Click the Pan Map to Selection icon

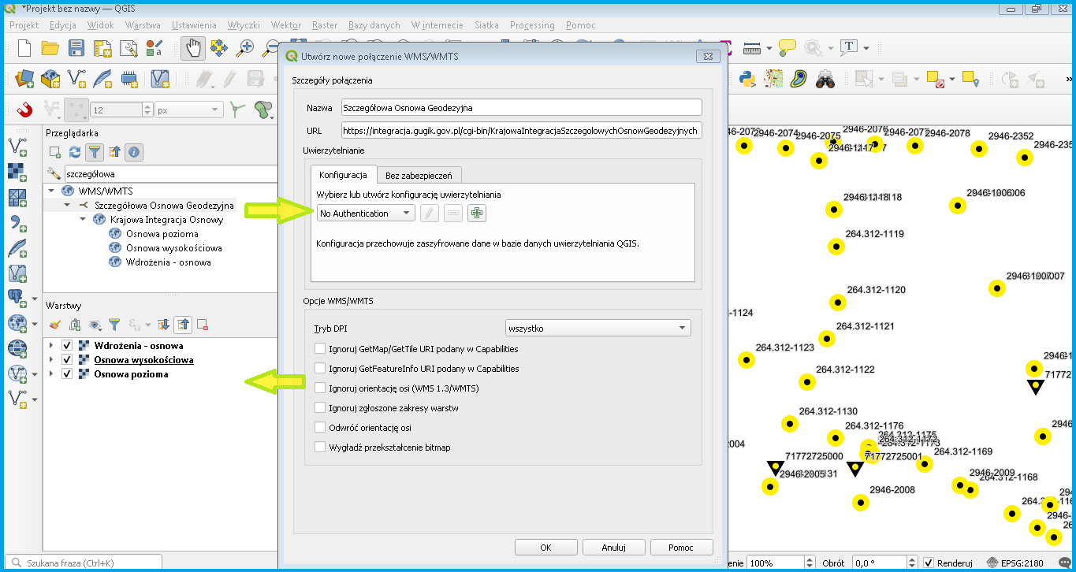pos(219,48)
